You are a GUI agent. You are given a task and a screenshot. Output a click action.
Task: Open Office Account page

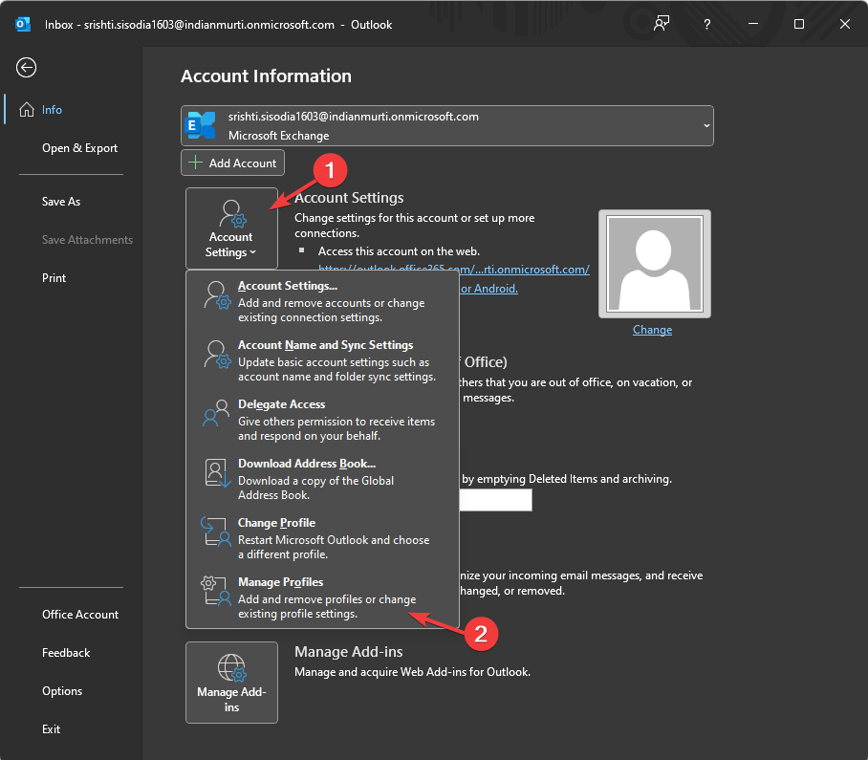(79, 615)
